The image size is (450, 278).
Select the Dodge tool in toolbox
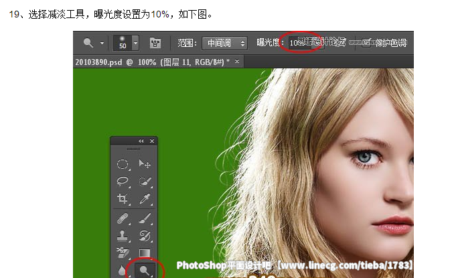[145, 270]
